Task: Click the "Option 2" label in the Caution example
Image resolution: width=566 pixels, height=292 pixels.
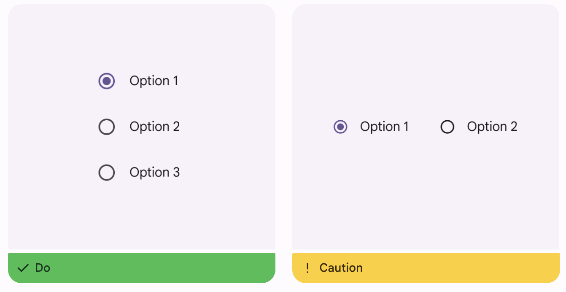Action: point(492,127)
